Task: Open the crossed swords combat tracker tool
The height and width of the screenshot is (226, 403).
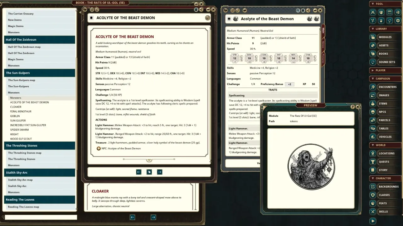Action: point(373,12)
